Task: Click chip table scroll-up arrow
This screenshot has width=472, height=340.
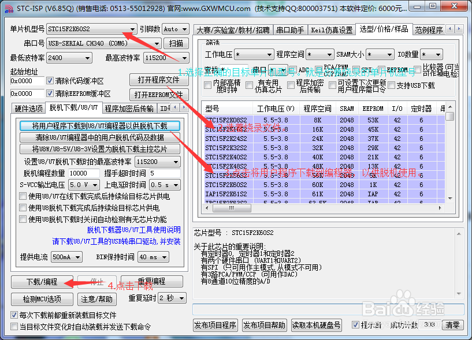Action: pyautogui.click(x=450, y=107)
